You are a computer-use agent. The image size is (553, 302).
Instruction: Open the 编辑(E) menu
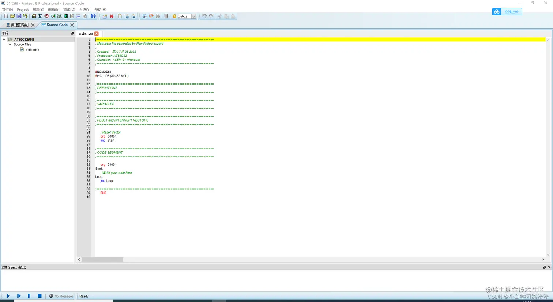(x=53, y=10)
